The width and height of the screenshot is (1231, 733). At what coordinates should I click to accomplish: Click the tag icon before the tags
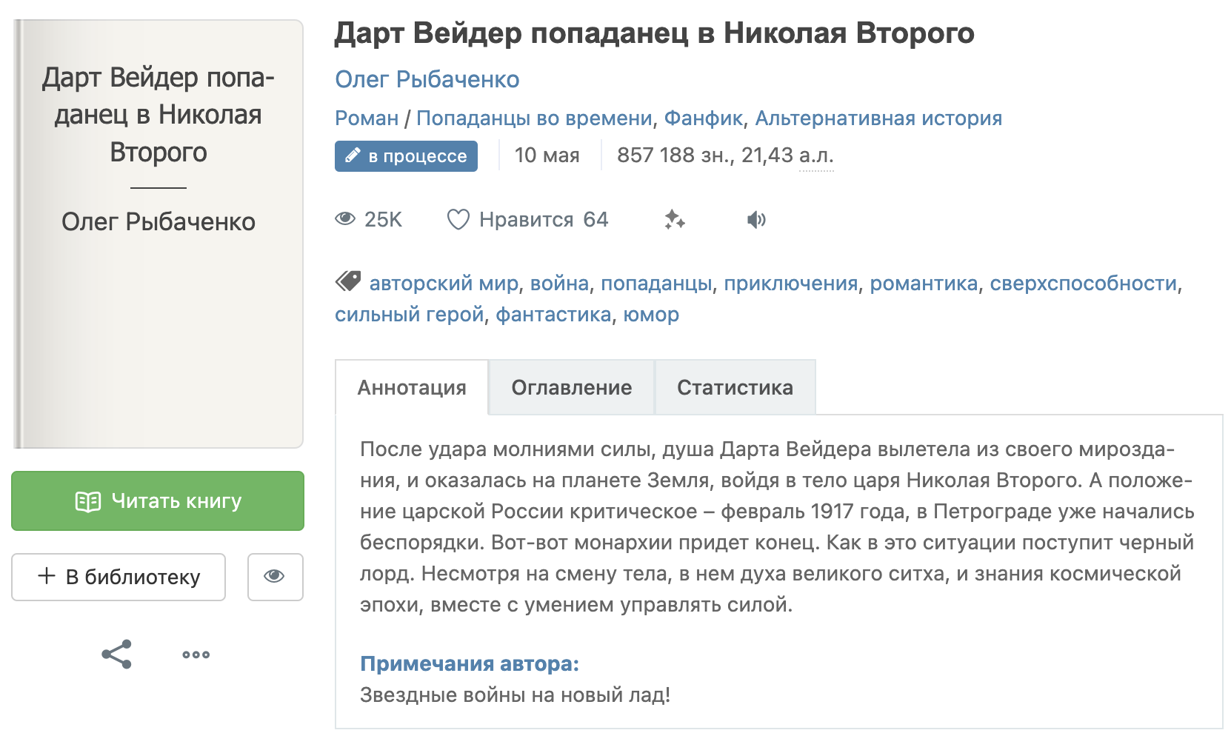click(x=348, y=281)
